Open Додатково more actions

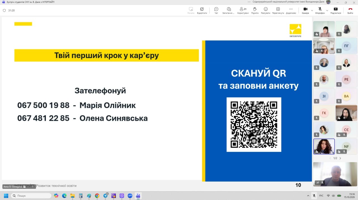click(291, 11)
